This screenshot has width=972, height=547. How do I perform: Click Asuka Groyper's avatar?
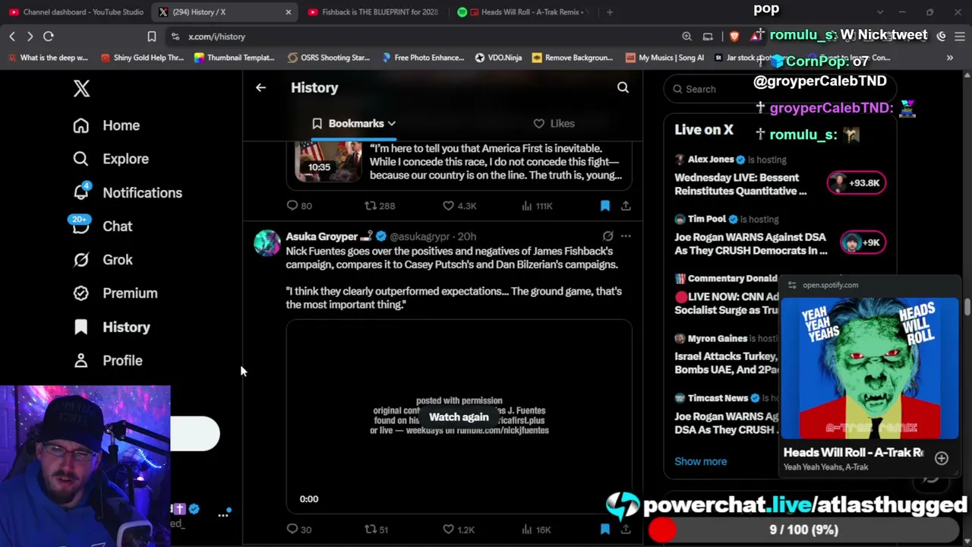tap(267, 243)
